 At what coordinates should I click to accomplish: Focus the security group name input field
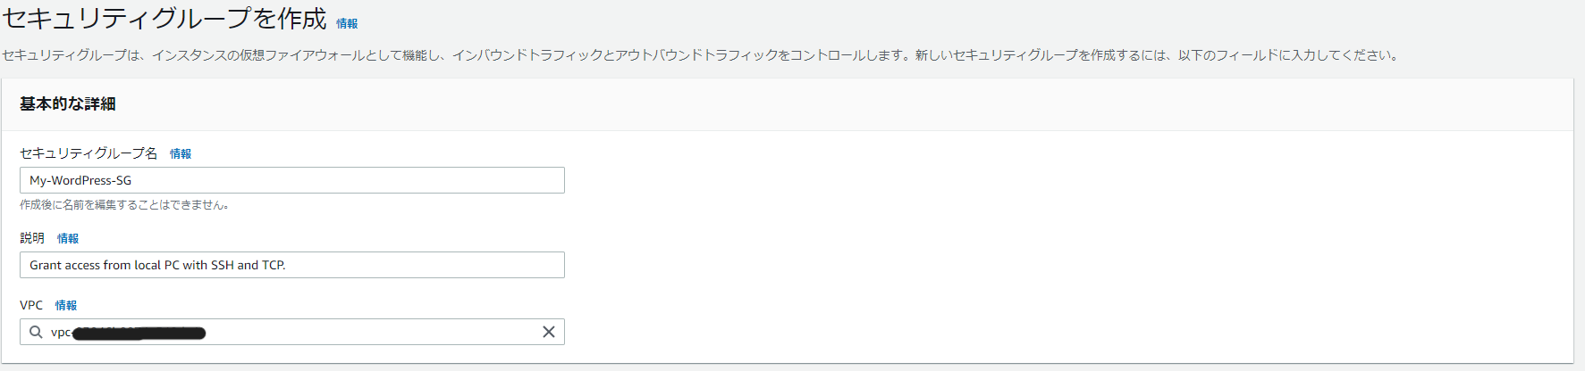click(x=292, y=180)
